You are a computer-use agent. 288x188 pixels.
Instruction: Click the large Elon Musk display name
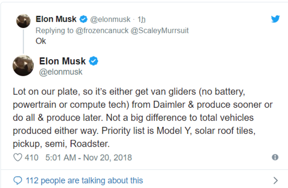[x=62, y=61]
